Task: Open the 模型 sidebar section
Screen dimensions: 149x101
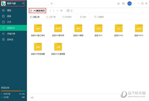Action: coord(13,11)
